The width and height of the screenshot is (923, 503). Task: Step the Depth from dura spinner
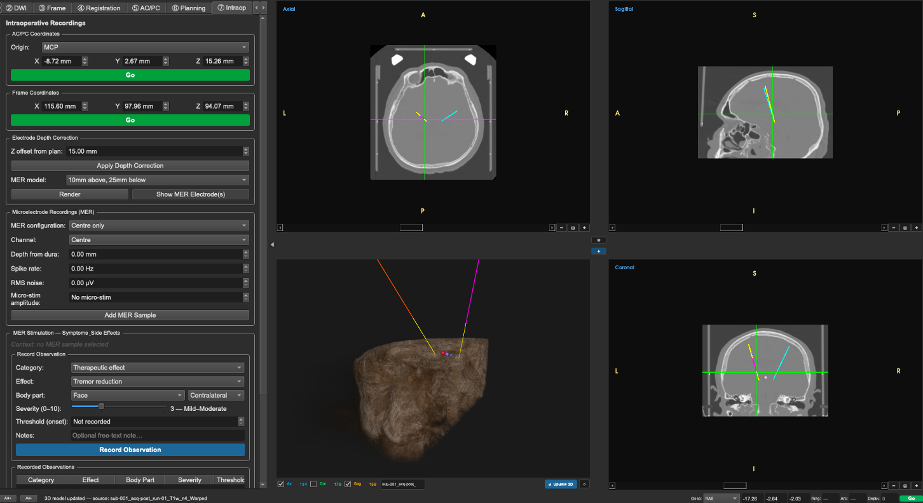click(x=246, y=254)
